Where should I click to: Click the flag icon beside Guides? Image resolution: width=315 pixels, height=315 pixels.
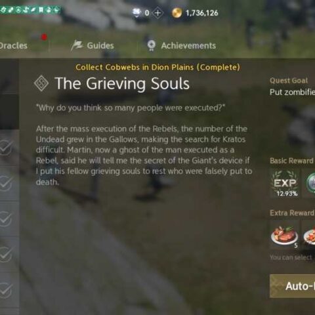coord(77,45)
